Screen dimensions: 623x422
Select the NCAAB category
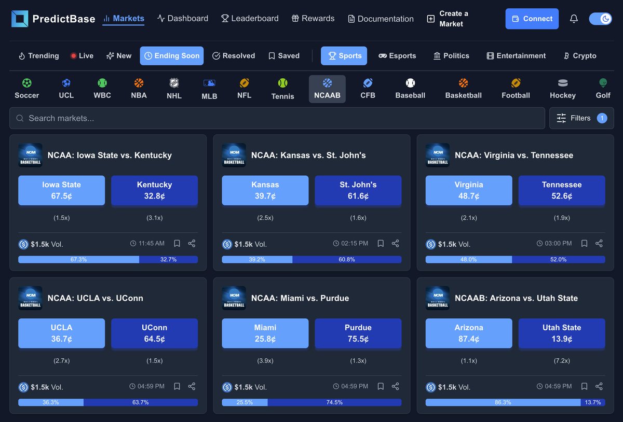point(327,89)
